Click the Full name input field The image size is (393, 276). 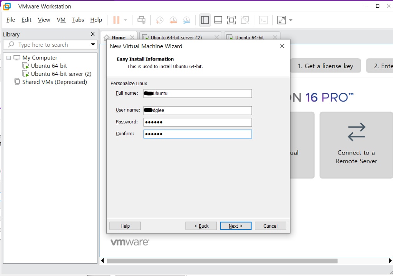tap(198, 94)
